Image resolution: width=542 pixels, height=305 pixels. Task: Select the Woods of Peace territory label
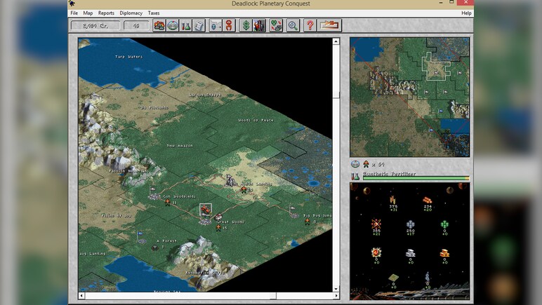tap(256, 121)
